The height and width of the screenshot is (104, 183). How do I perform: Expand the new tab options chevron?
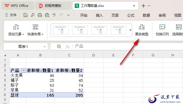click(x=149, y=6)
